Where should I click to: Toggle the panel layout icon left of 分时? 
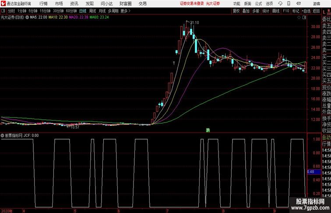coord(3,11)
